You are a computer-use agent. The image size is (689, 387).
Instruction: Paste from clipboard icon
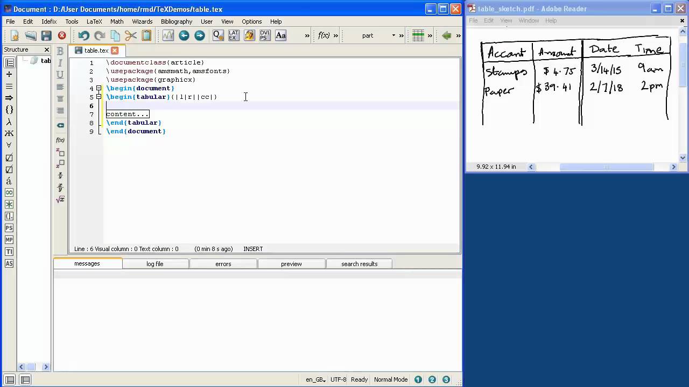[146, 35]
